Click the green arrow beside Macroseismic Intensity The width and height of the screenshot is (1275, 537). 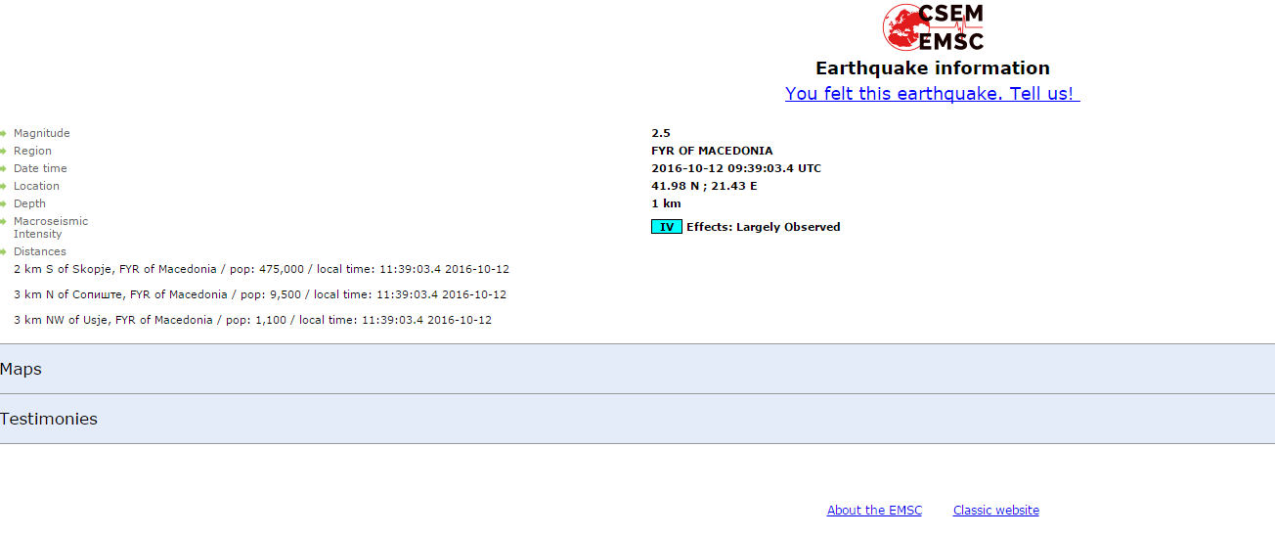[3, 221]
